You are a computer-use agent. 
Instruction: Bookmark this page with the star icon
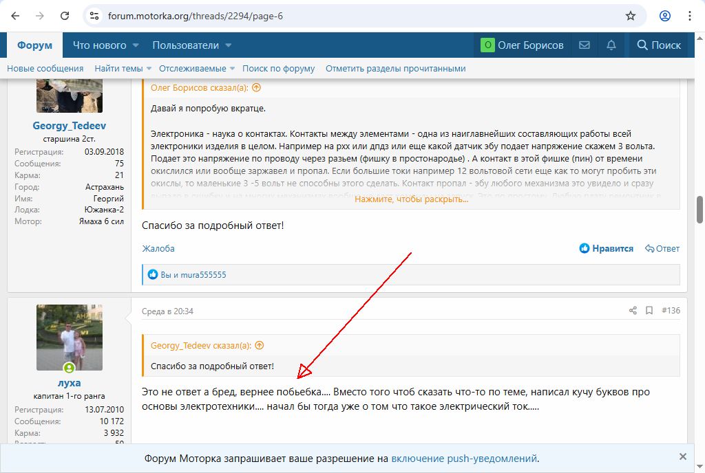pyautogui.click(x=630, y=16)
